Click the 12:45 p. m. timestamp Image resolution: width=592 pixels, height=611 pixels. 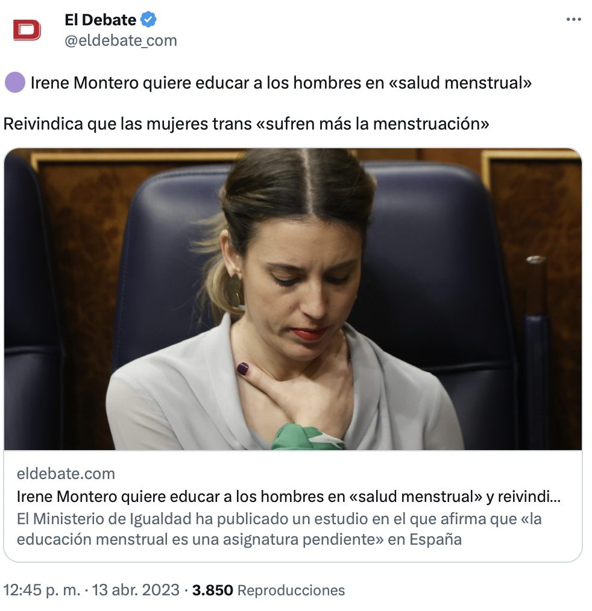point(42,590)
